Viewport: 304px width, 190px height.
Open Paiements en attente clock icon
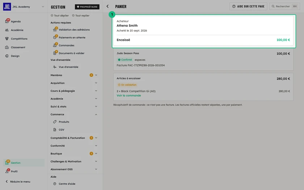coord(55,37)
